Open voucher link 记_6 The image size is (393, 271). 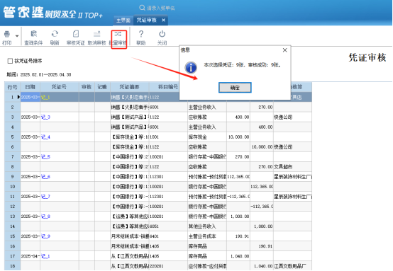click(45, 177)
